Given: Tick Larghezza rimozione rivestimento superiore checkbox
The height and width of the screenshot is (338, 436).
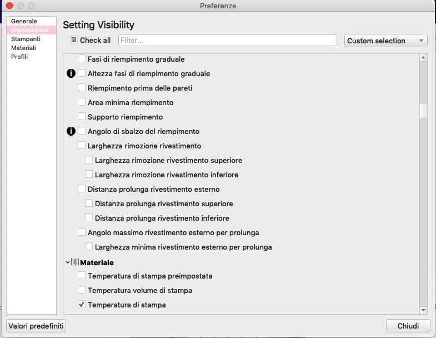Looking at the screenshot, I should (x=89, y=161).
